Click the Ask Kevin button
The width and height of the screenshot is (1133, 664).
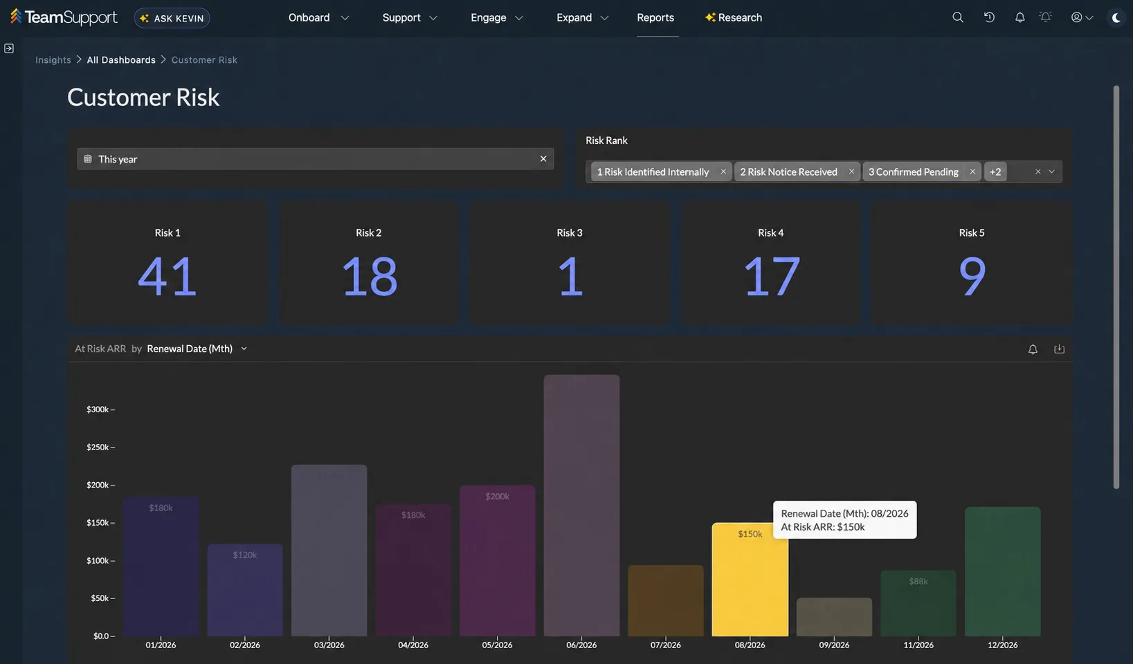(172, 18)
